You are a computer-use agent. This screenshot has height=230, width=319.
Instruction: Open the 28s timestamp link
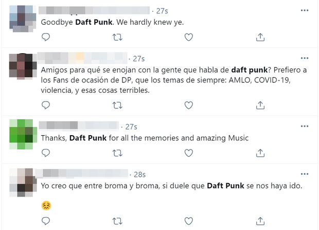139,175
